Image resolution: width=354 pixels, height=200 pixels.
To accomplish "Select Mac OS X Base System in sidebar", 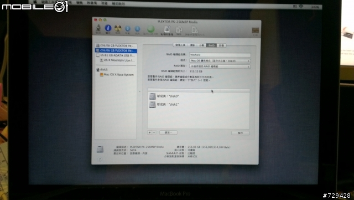I will pyautogui.click(x=117, y=74).
